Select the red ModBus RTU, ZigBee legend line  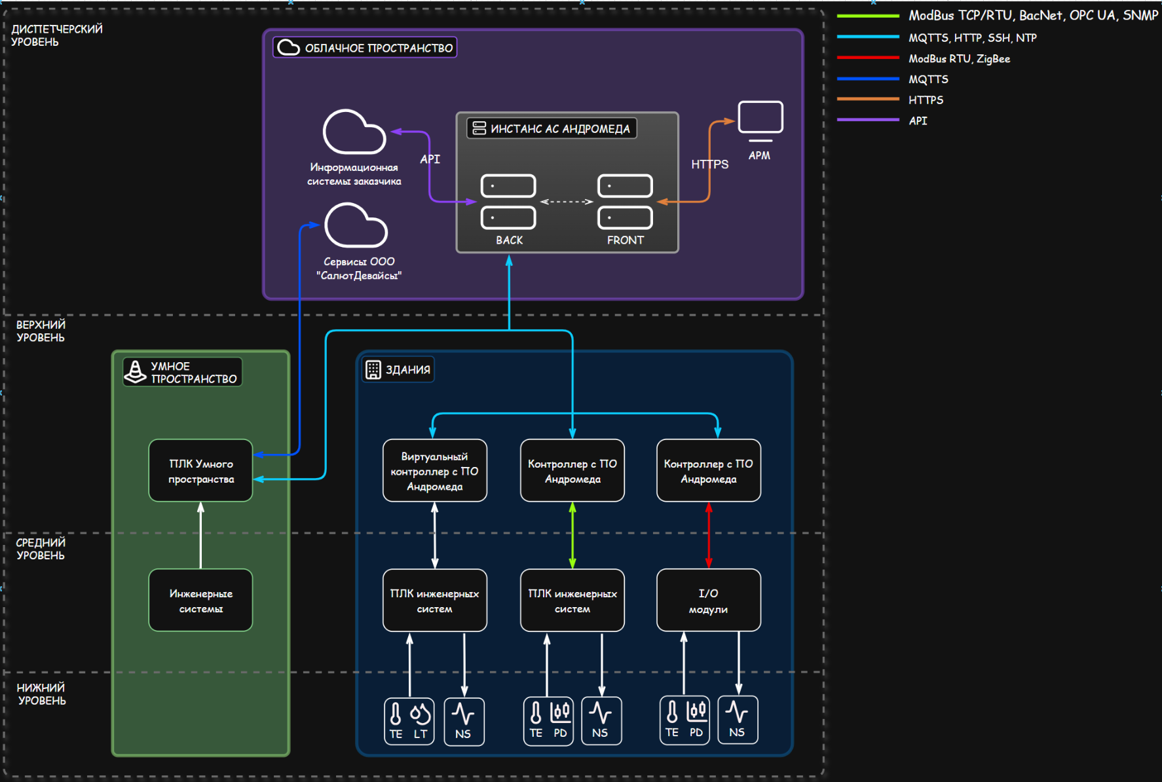pyautogui.click(x=868, y=58)
